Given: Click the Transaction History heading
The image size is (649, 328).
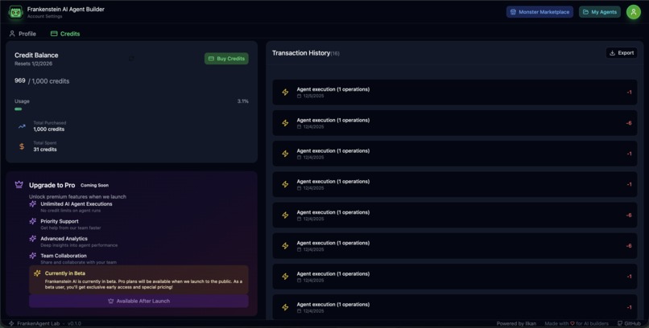Looking at the screenshot, I should pyautogui.click(x=301, y=53).
